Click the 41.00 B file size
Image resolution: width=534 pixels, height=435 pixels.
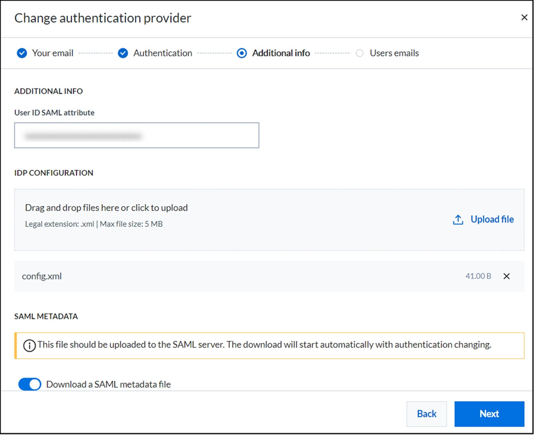pos(478,276)
